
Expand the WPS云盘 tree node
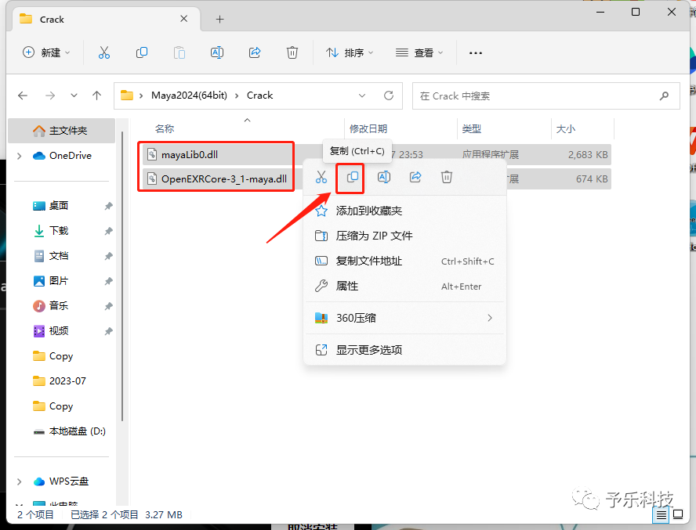click(19, 481)
